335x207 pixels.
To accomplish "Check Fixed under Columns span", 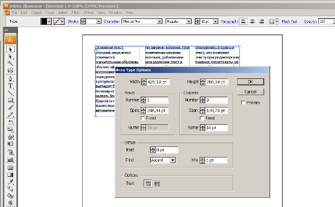I will (202, 118).
